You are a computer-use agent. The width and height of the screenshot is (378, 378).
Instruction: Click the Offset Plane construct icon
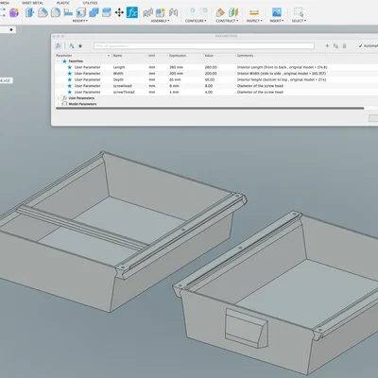pos(220,12)
